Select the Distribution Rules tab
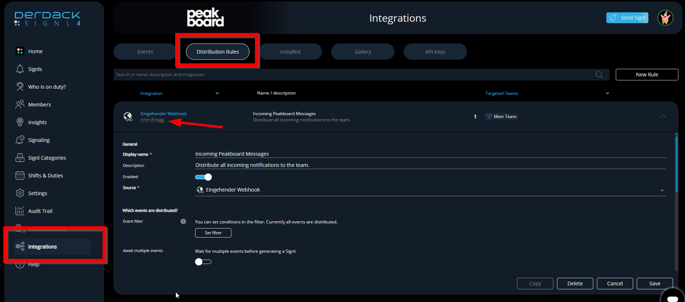The image size is (685, 302). (218, 52)
